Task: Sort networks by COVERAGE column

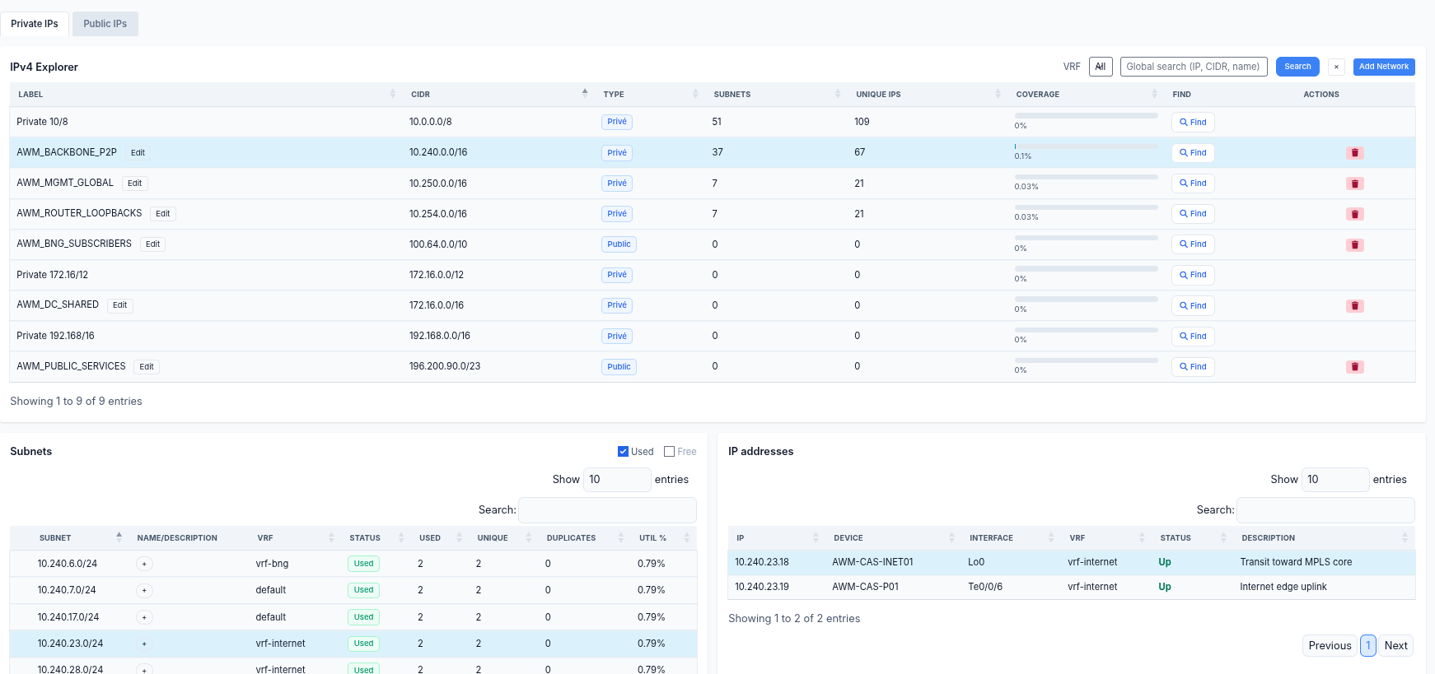Action: 1086,95
